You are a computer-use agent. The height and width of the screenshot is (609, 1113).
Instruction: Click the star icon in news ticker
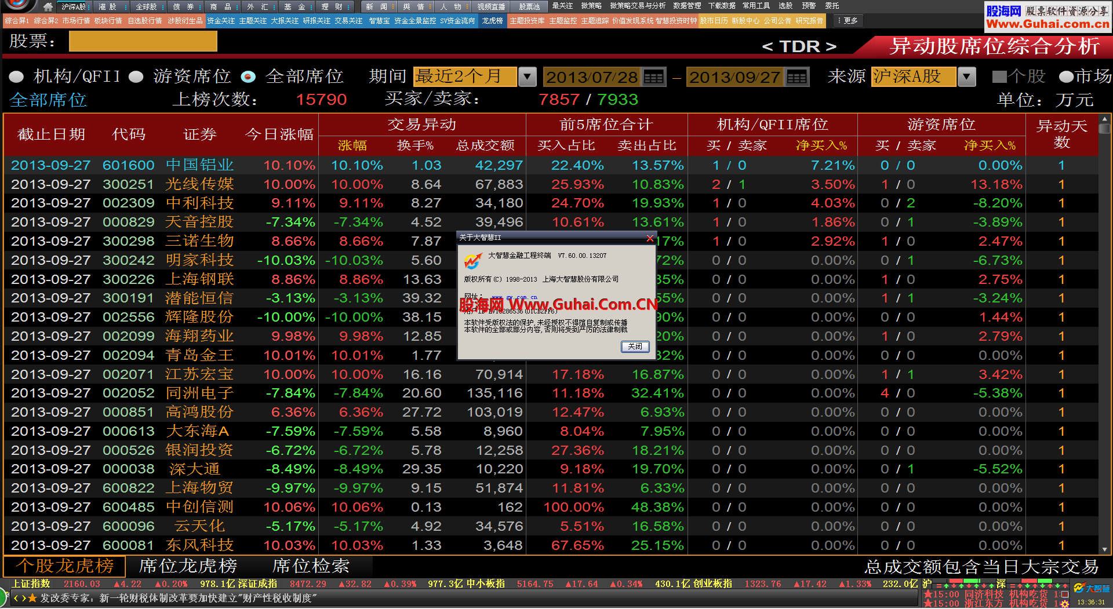coord(32,598)
